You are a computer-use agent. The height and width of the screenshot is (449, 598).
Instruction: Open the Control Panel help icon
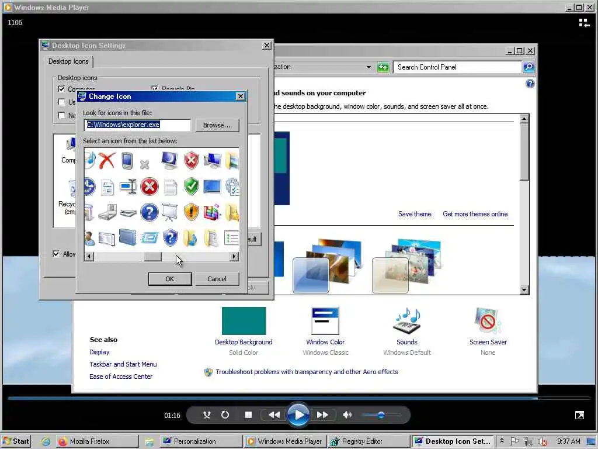click(x=530, y=84)
